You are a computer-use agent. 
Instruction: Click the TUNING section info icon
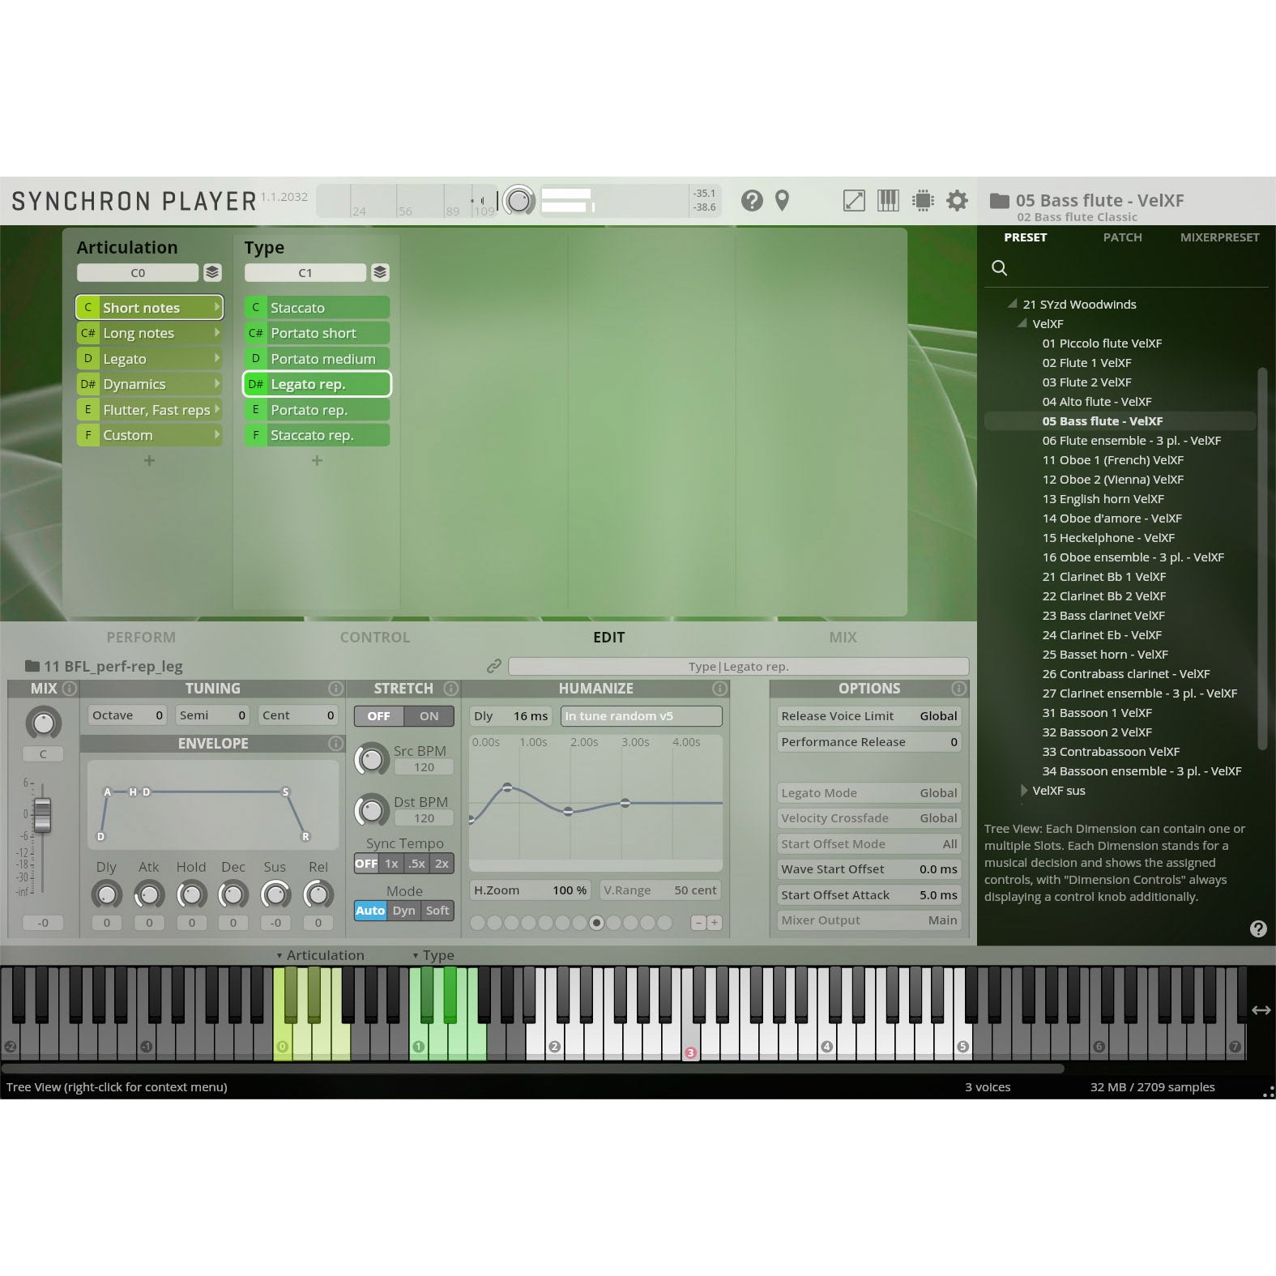point(335,689)
